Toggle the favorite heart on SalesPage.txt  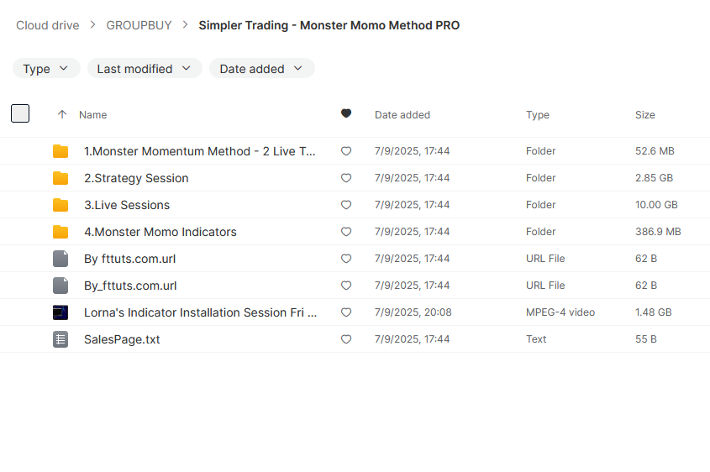[346, 339]
